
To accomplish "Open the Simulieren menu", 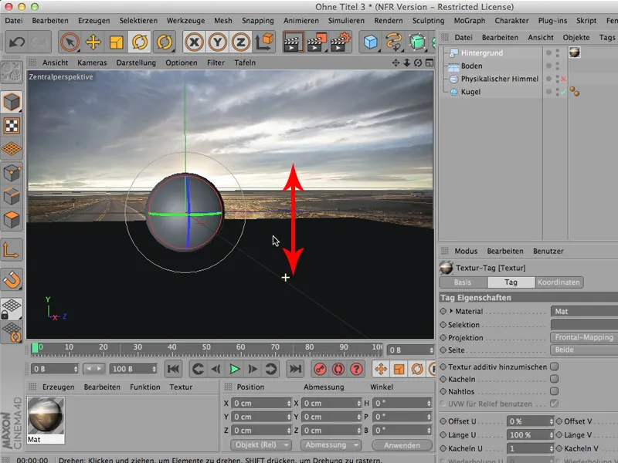I will point(346,21).
